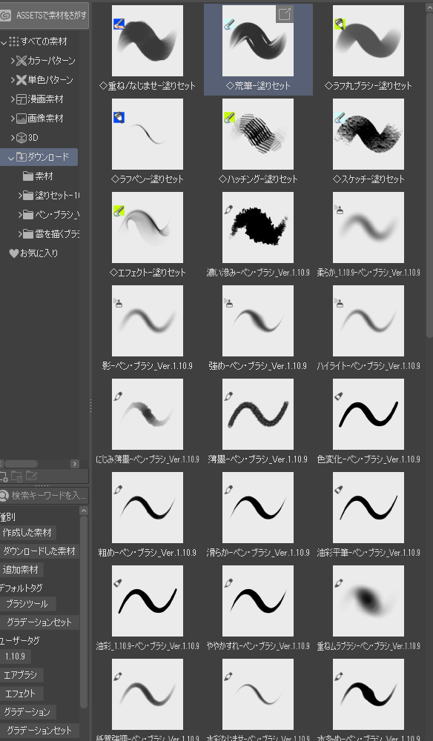The height and width of the screenshot is (741, 433).
Task: Expand the 漫画素材 node arrow
Action: pos(13,99)
